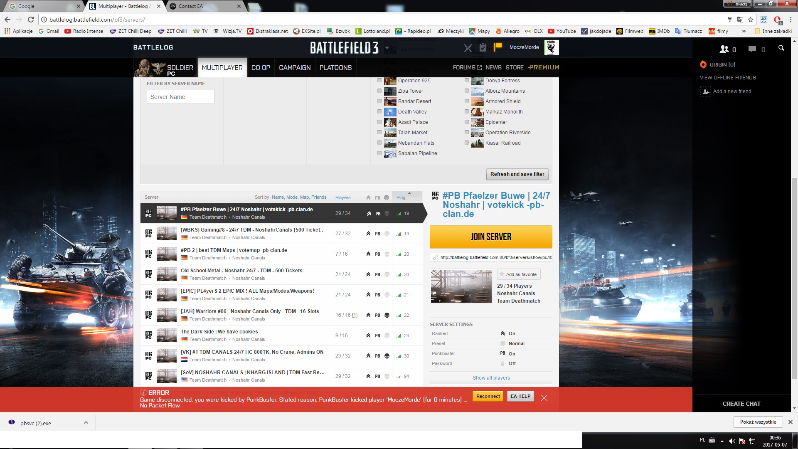
Task: Click the MoczeMorde avatar picture
Action: click(551, 47)
